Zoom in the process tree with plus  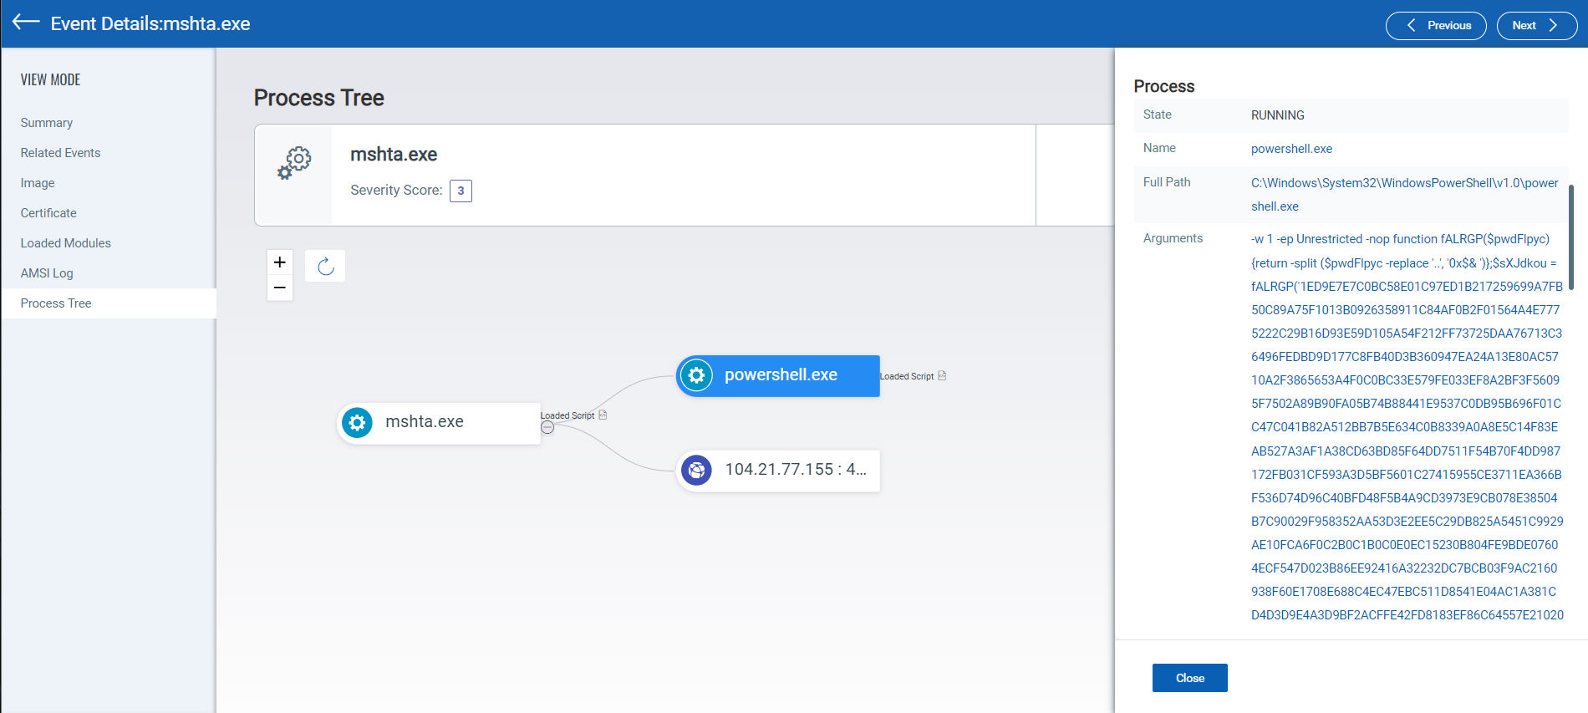[280, 262]
